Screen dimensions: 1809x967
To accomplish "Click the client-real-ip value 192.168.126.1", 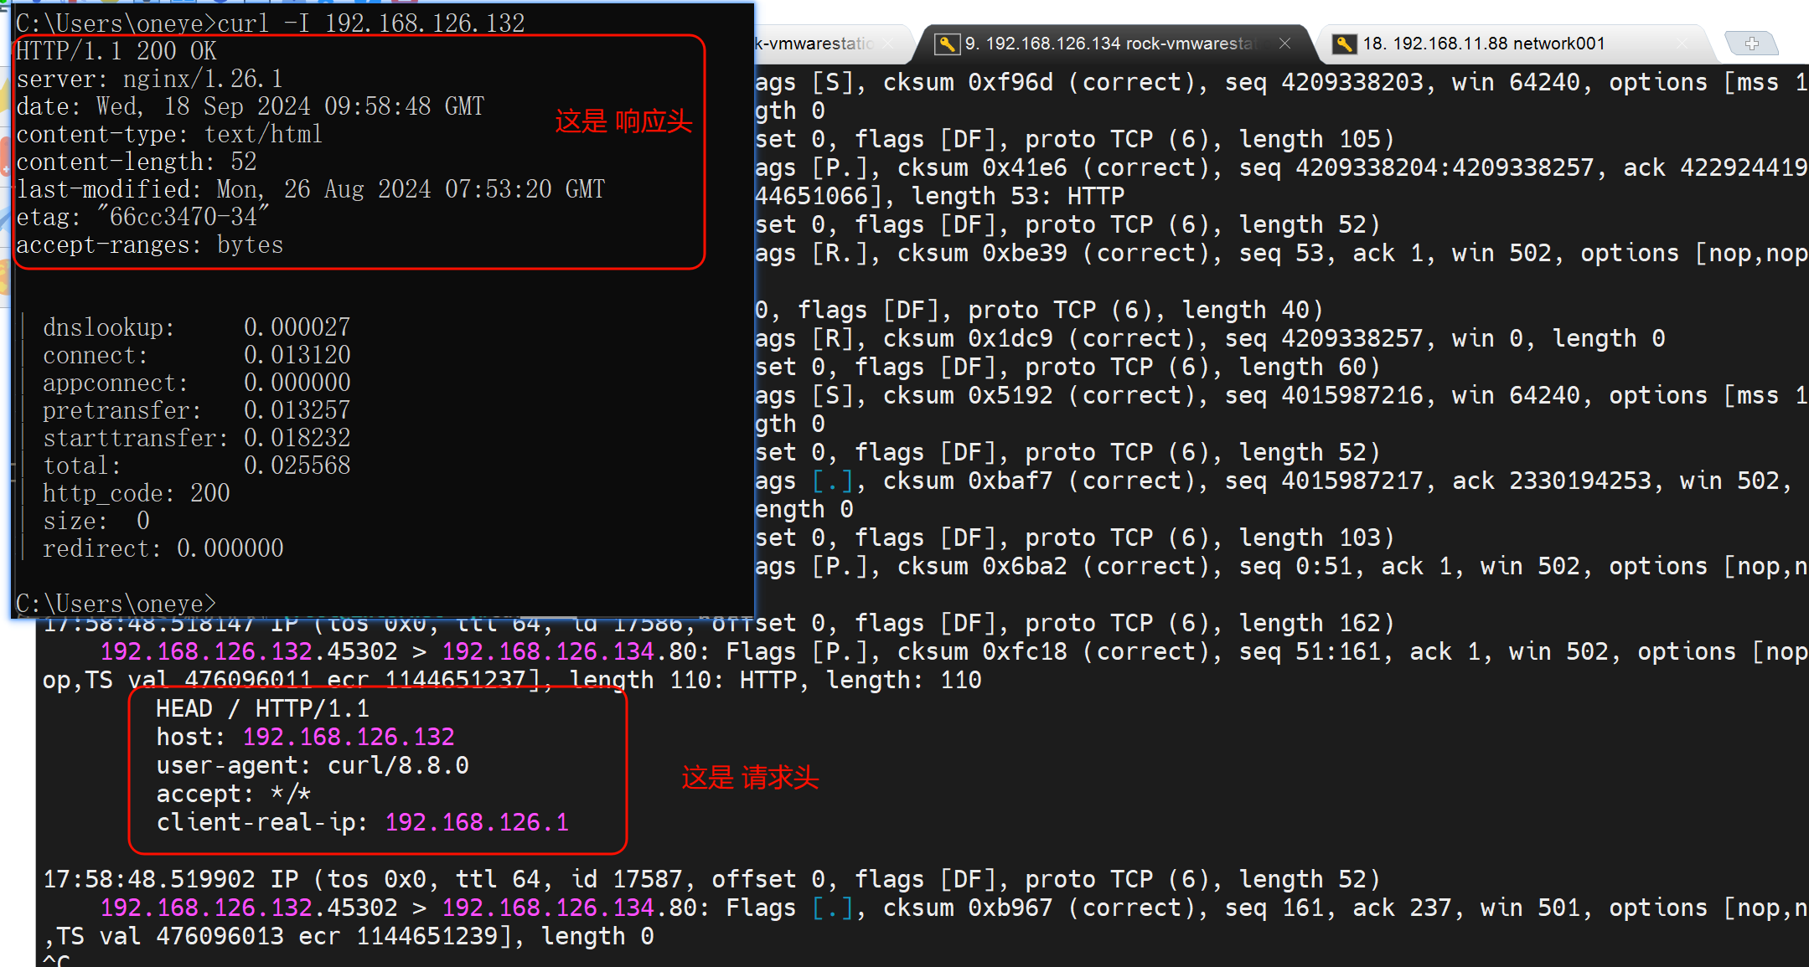I will [x=477, y=822].
